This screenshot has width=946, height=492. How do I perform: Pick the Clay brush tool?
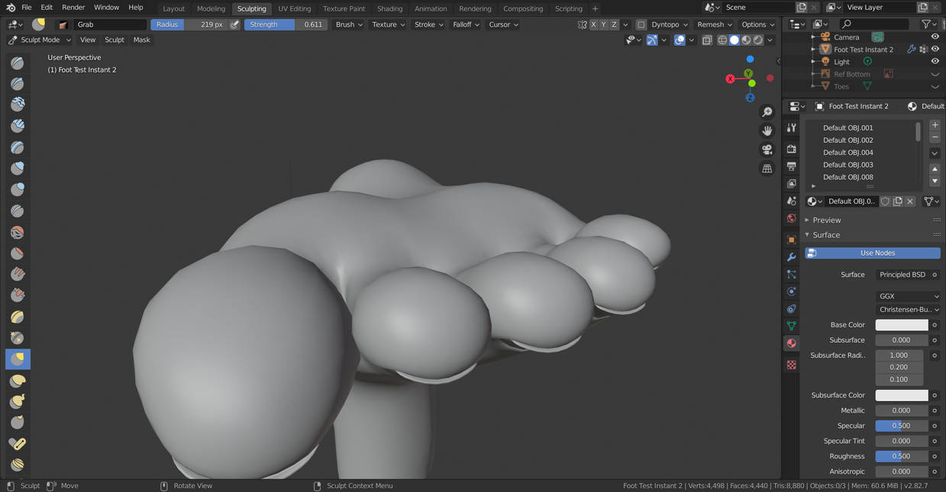pos(17,105)
